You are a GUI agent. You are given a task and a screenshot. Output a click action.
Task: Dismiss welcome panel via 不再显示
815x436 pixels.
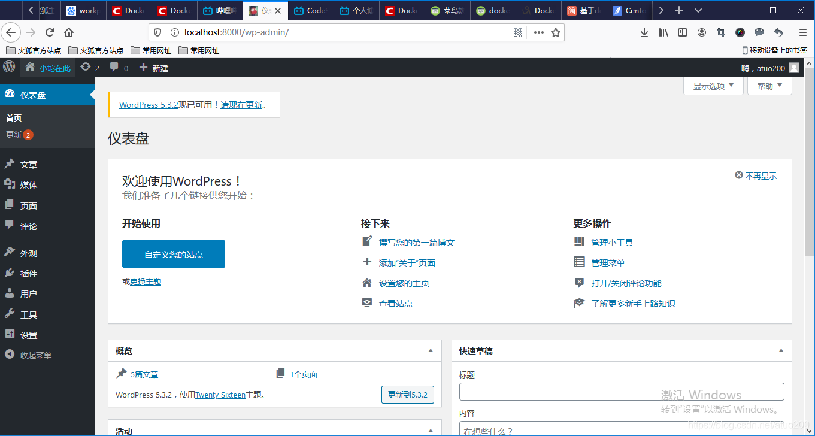click(756, 175)
